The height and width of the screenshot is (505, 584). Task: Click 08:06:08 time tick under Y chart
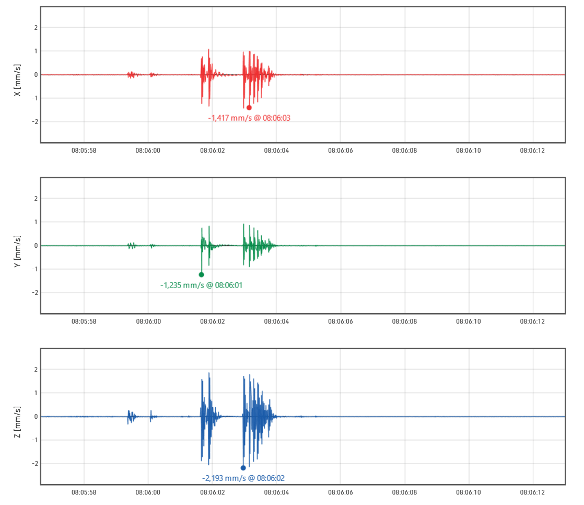(404, 322)
